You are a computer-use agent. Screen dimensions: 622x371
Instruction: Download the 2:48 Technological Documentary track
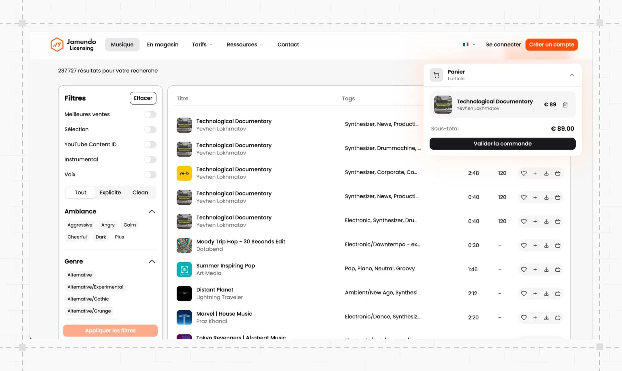tap(546, 173)
